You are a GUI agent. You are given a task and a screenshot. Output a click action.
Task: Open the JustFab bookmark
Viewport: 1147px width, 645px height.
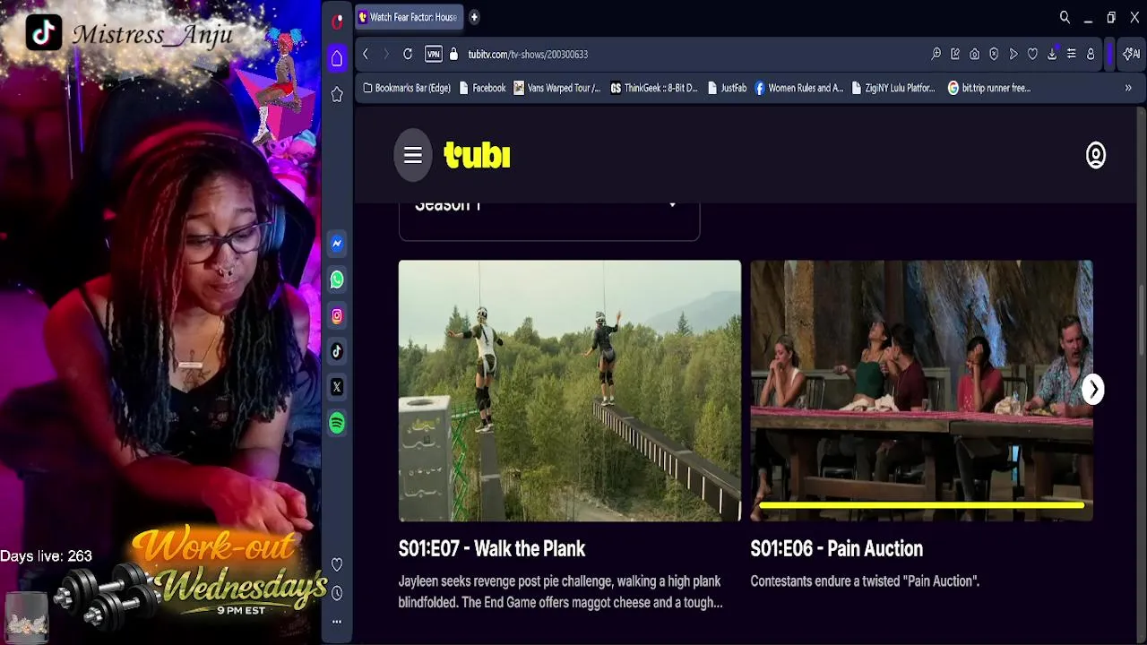pyautogui.click(x=727, y=88)
